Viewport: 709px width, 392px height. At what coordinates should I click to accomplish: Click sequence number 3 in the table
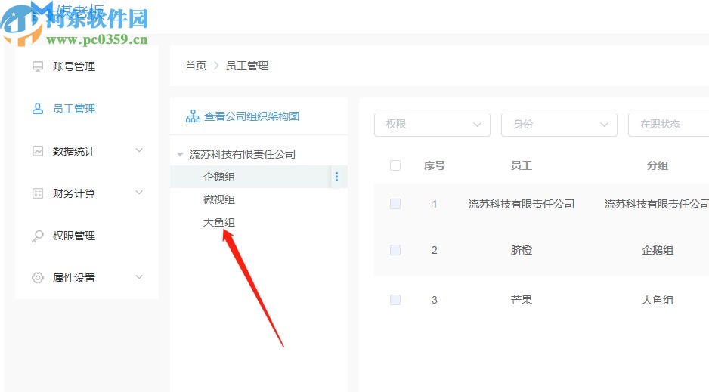coord(435,300)
